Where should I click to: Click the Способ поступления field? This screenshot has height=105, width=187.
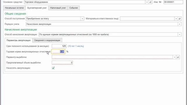53,19
